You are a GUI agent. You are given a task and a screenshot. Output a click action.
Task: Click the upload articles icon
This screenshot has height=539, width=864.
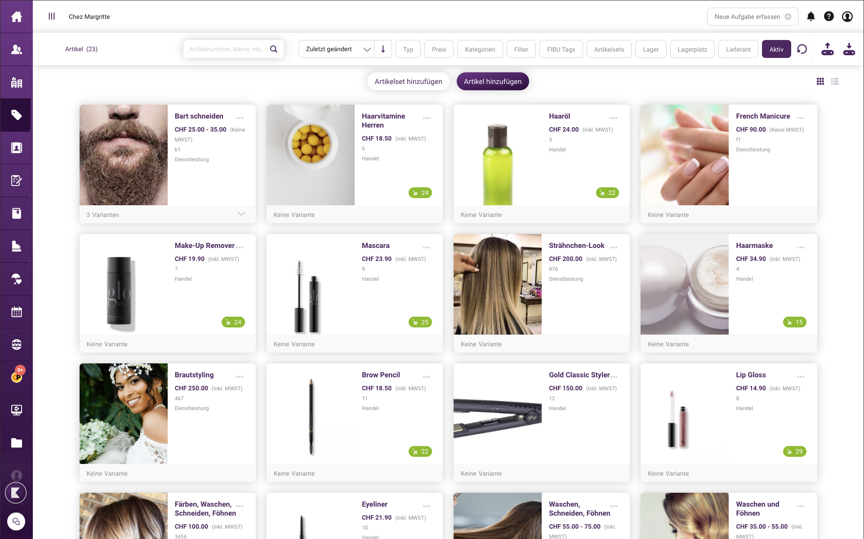tap(827, 49)
